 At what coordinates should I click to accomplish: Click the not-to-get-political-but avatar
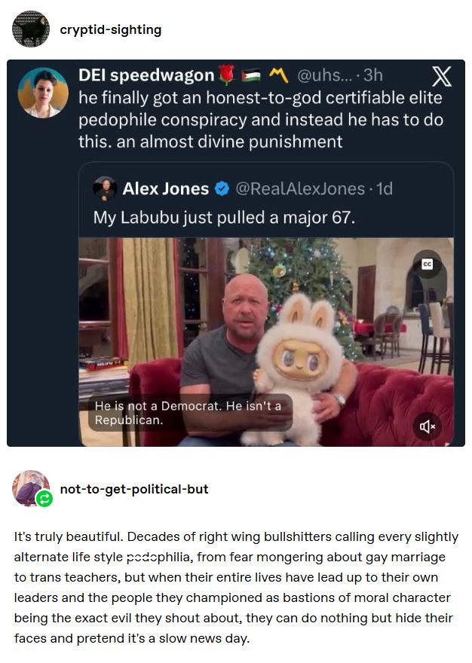29,487
